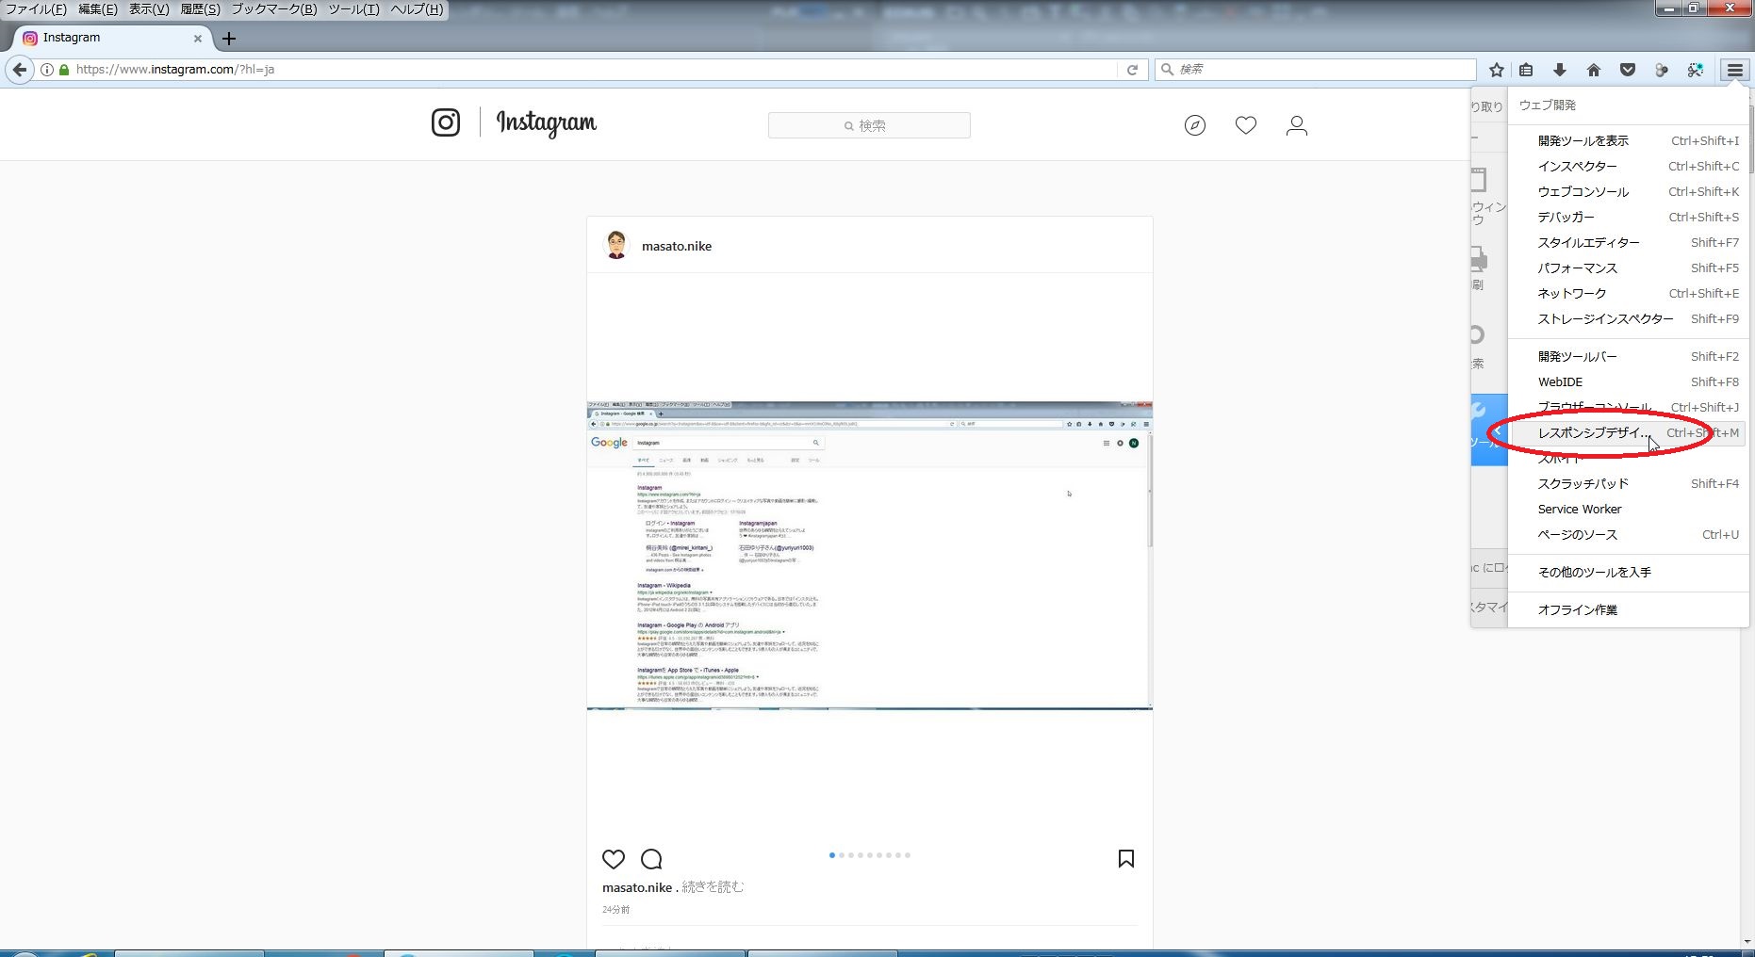Like the post with heart icon
1755x957 pixels.
[614, 859]
